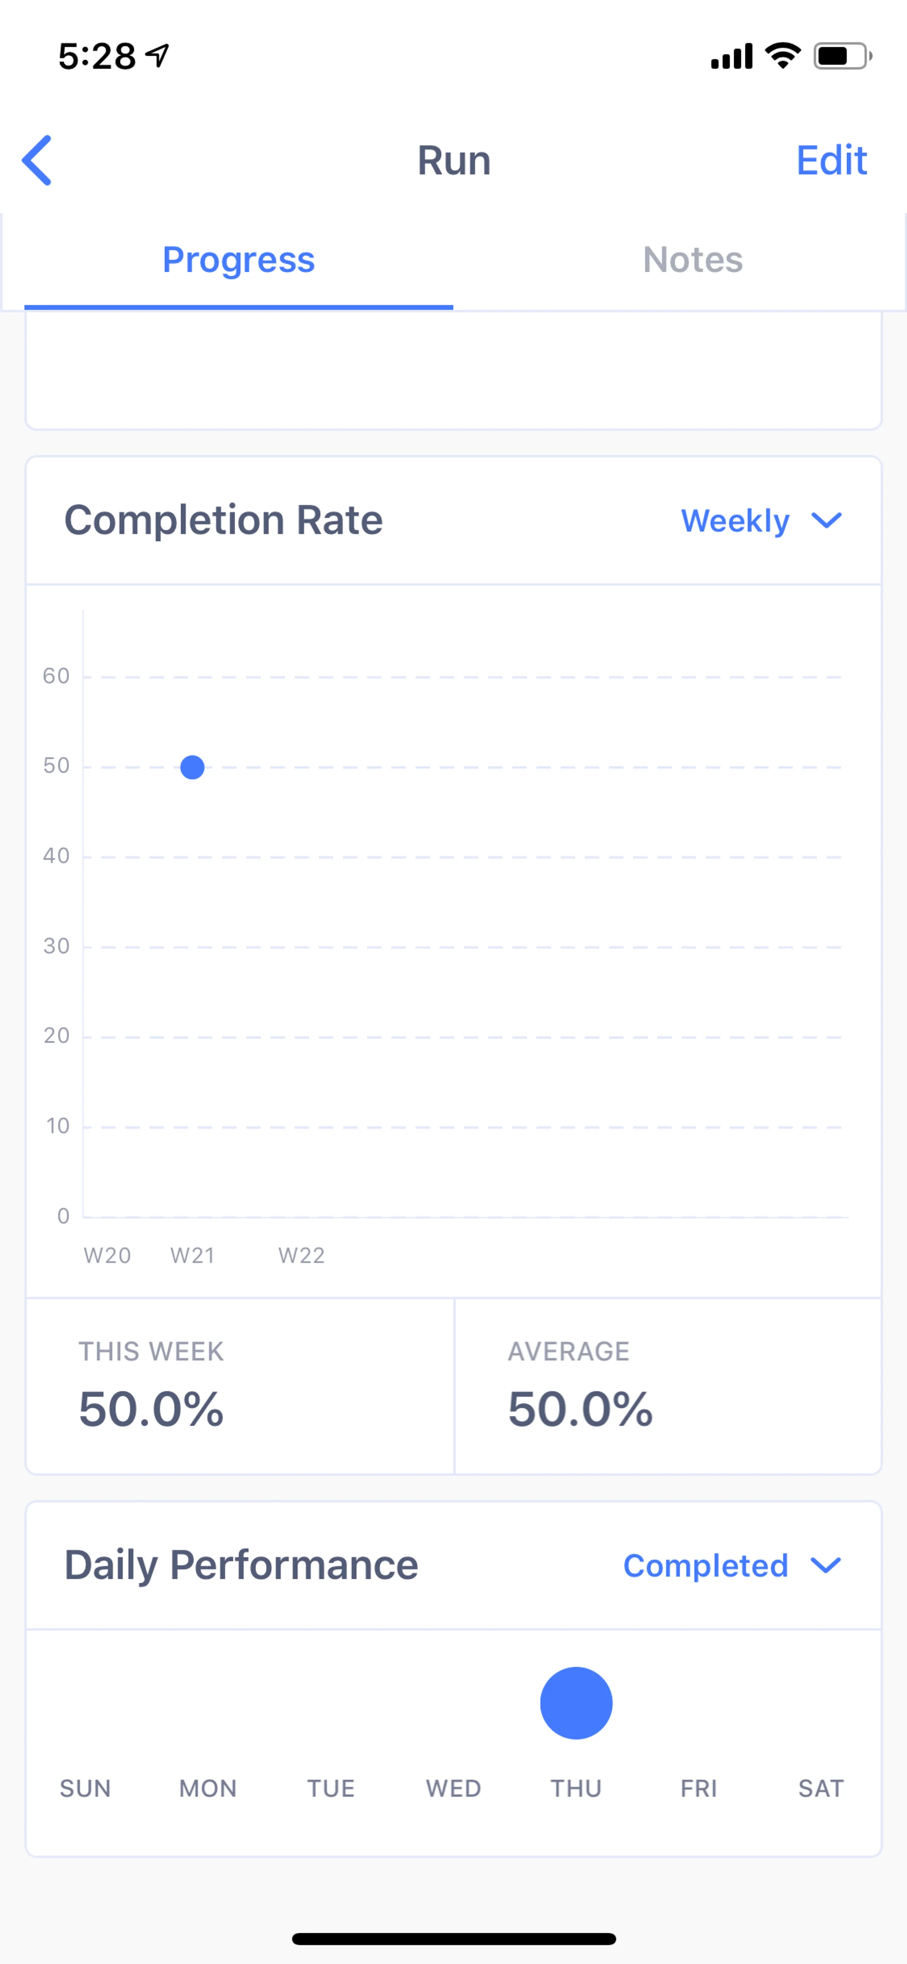Tap the W20 axis label

point(107,1255)
